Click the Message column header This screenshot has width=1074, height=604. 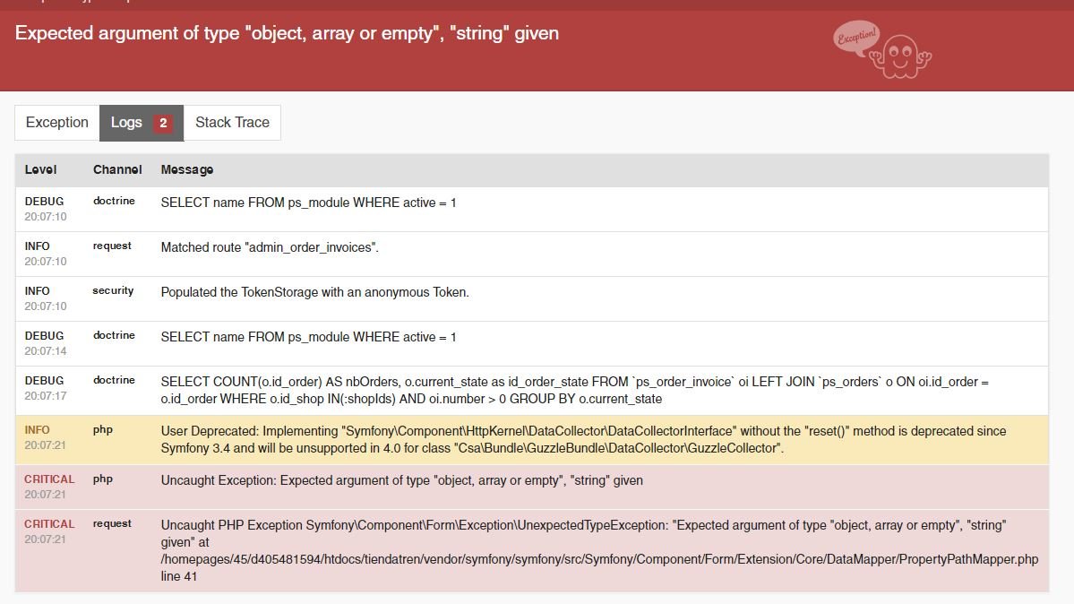tap(187, 169)
